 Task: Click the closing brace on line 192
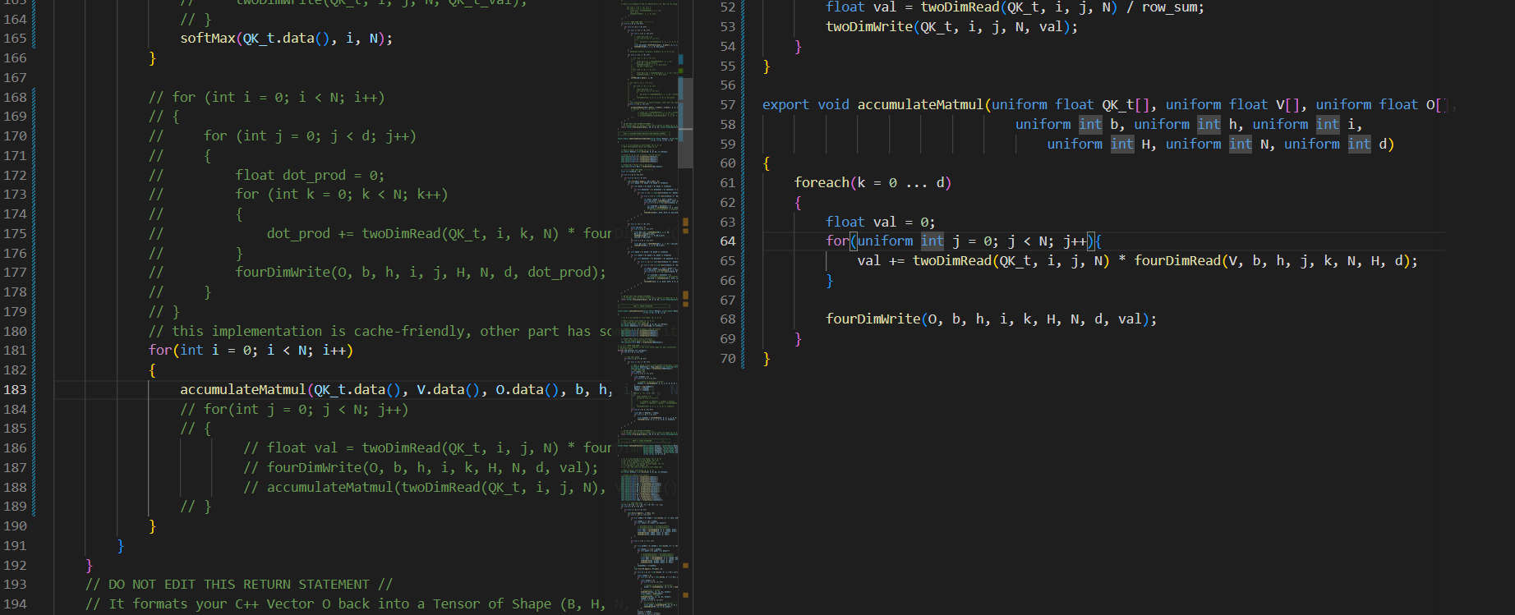(x=90, y=565)
